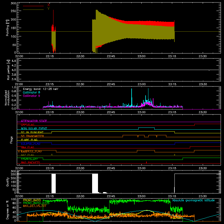224x224 pixels.
Task: Click the FLARE_FLAG label
Action: (x=29, y=140)
